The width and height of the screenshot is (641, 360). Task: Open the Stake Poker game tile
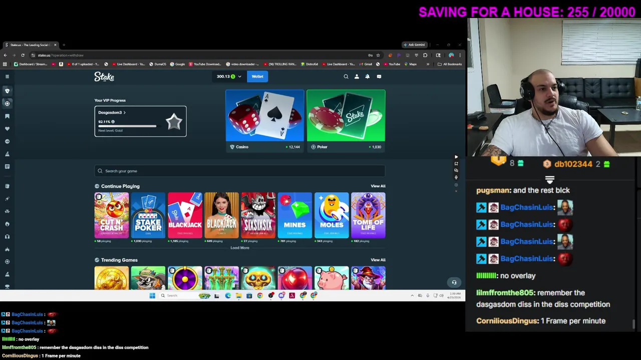pos(148,215)
